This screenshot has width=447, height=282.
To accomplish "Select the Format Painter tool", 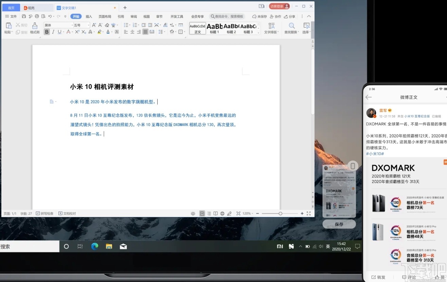I will 35,27.
